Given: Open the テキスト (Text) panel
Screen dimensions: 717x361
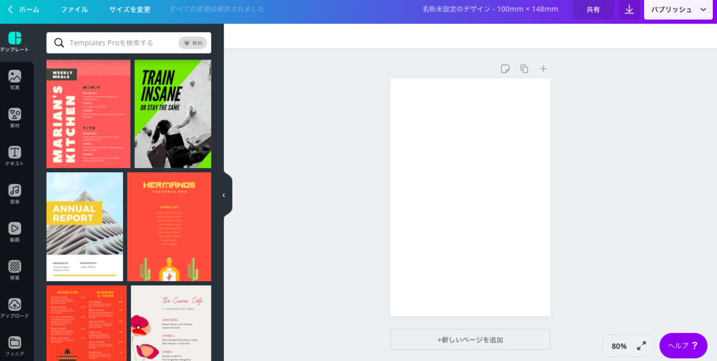Looking at the screenshot, I should (x=16, y=156).
